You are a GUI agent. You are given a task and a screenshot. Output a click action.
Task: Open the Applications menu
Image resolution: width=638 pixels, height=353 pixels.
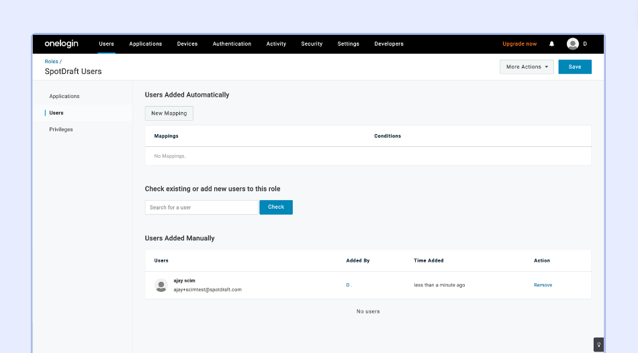[145, 44]
